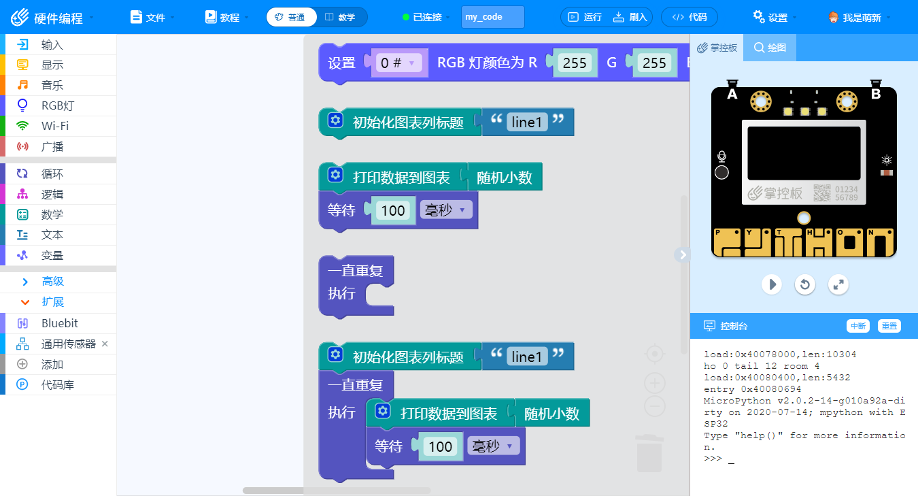Open the 变量 variables category
The image size is (918, 496).
click(x=58, y=255)
